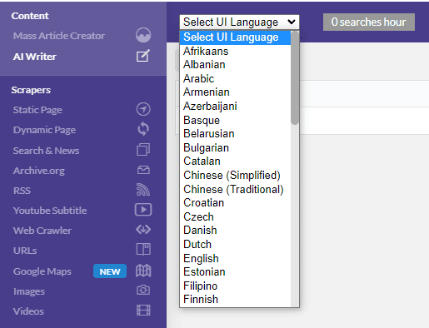Click the Google Maps map icon
Image resolution: width=429 pixels, height=328 pixels.
[x=143, y=271]
